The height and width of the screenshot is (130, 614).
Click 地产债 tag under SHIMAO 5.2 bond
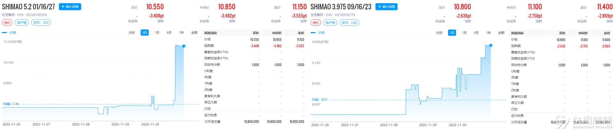click(x=22, y=23)
